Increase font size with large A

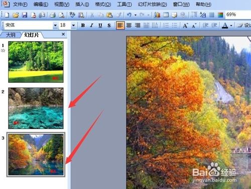click(185, 25)
